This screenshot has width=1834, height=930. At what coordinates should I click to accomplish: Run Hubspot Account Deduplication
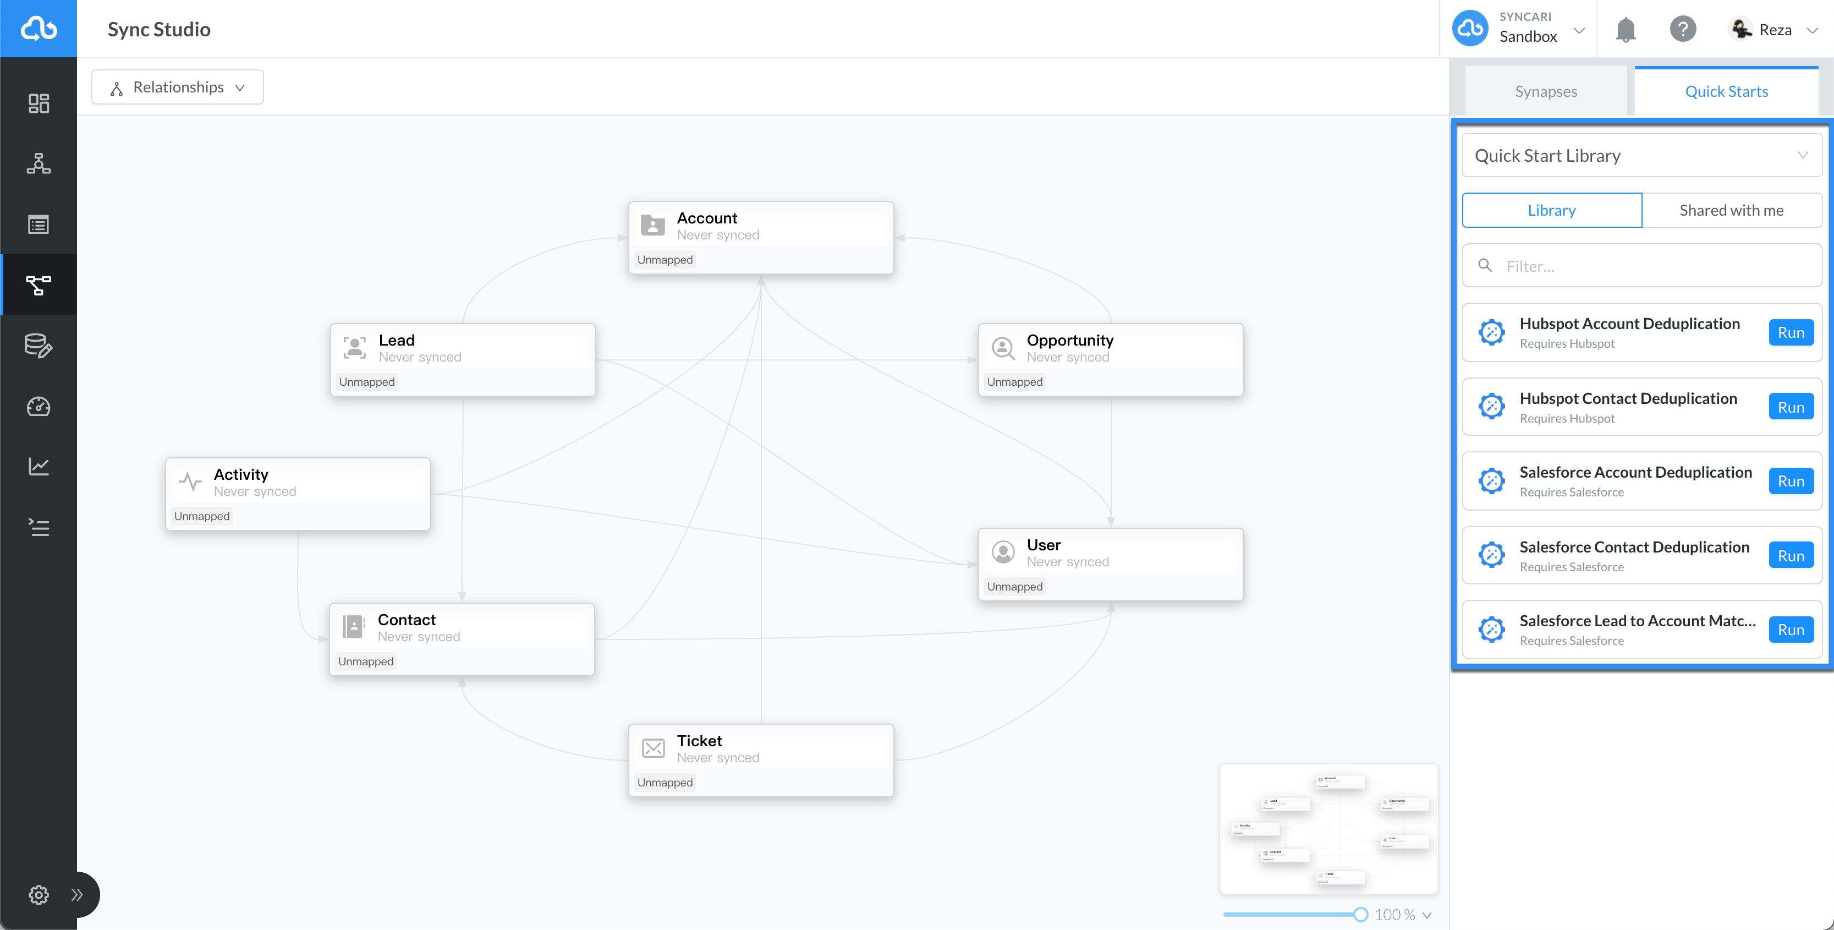tap(1791, 332)
